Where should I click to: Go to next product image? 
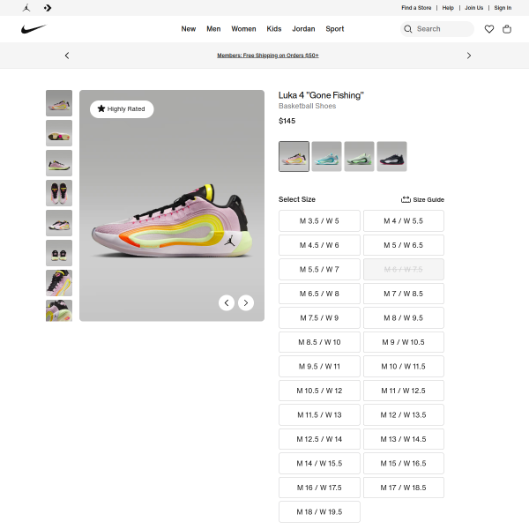pyautogui.click(x=246, y=303)
